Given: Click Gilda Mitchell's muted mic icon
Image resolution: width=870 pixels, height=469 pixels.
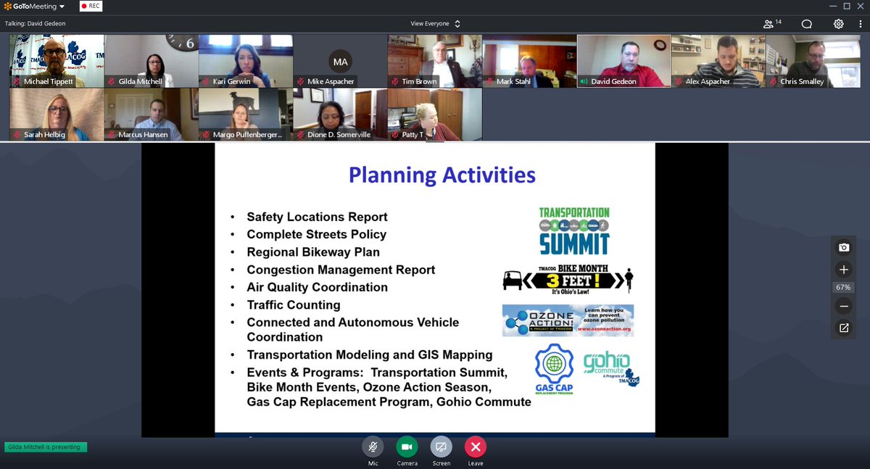Looking at the screenshot, I should click(112, 81).
